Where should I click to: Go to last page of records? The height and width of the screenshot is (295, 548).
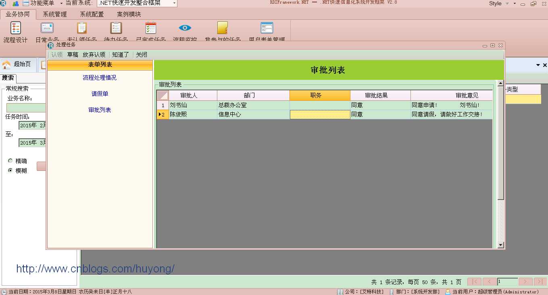(x=540, y=282)
